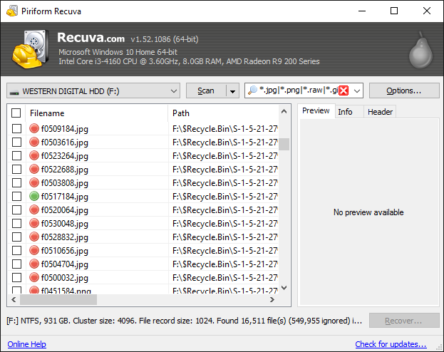Click the green status icon for f0517184.jpg
The image size is (444, 352).
[x=34, y=196]
